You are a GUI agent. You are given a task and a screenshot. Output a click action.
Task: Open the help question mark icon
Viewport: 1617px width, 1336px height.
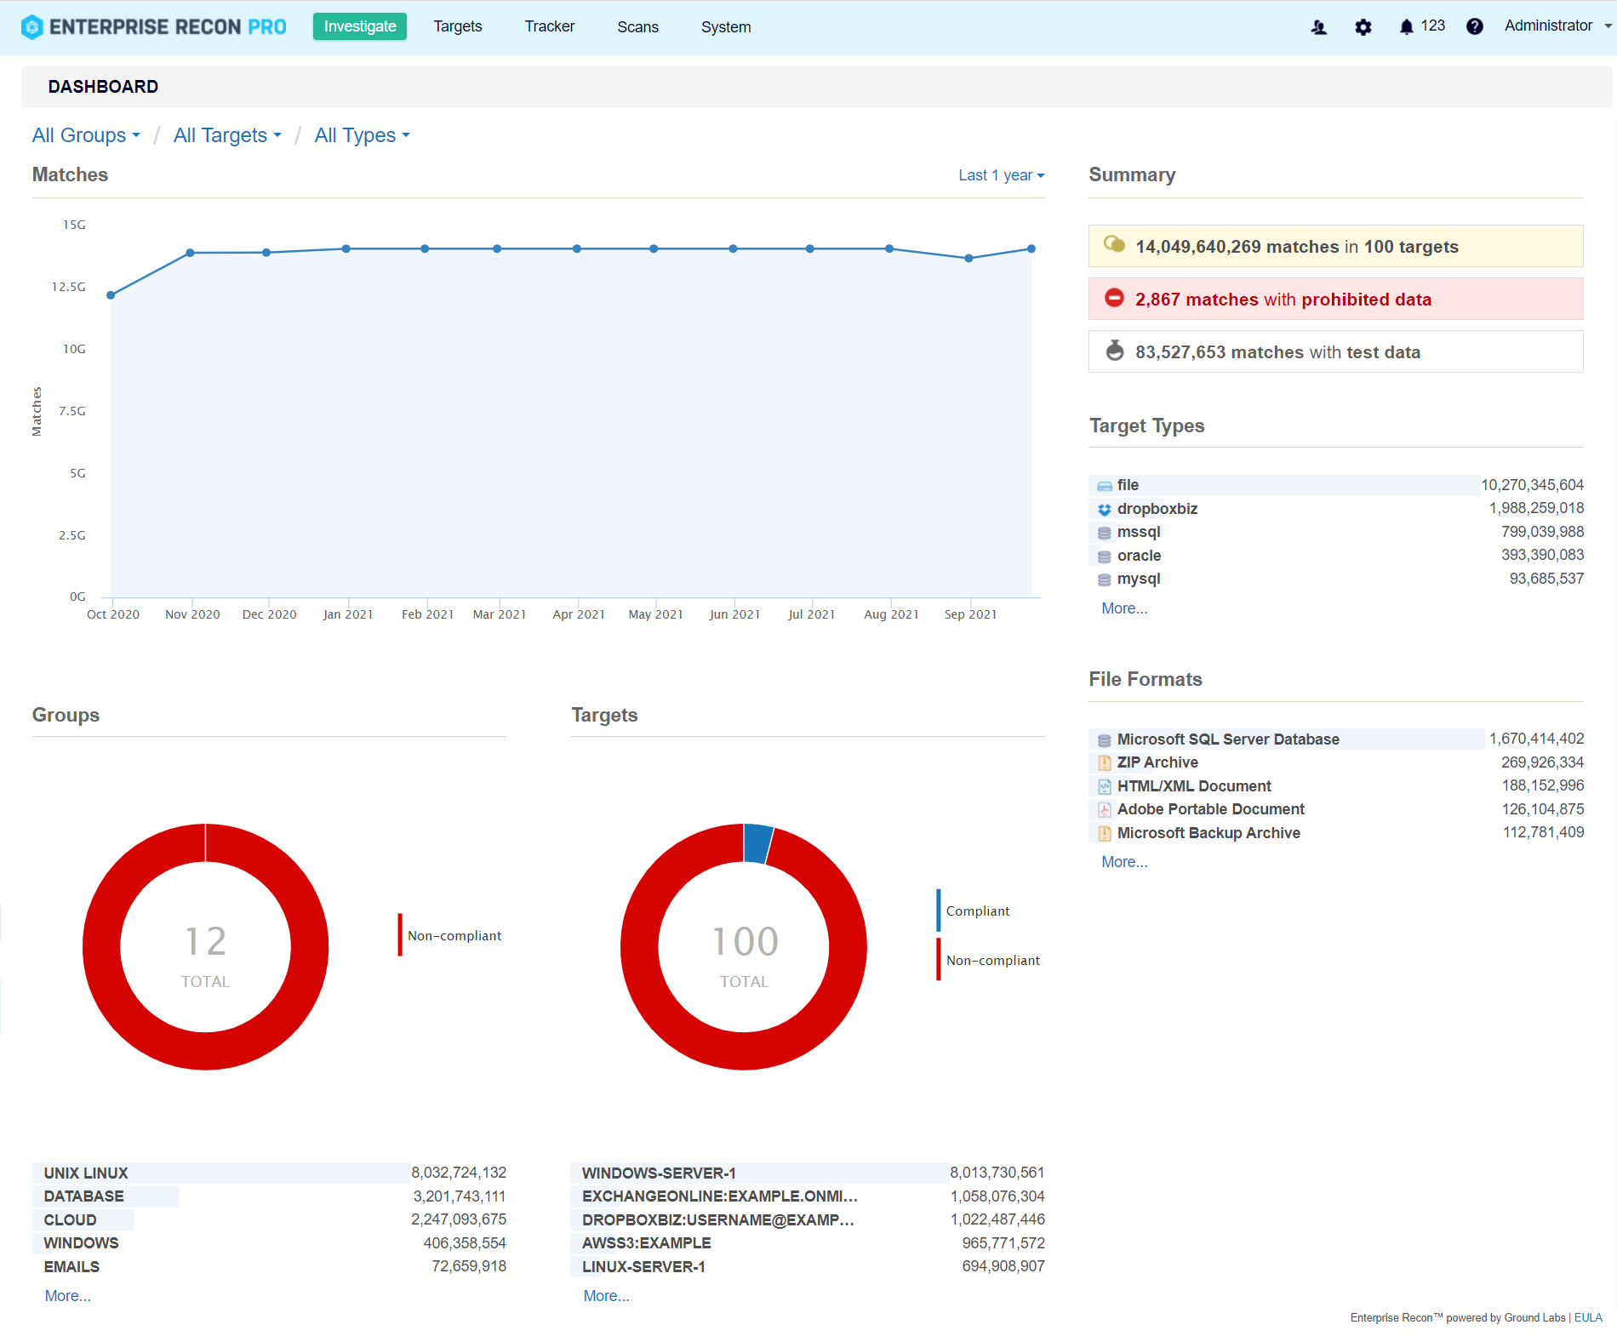coord(1475,26)
